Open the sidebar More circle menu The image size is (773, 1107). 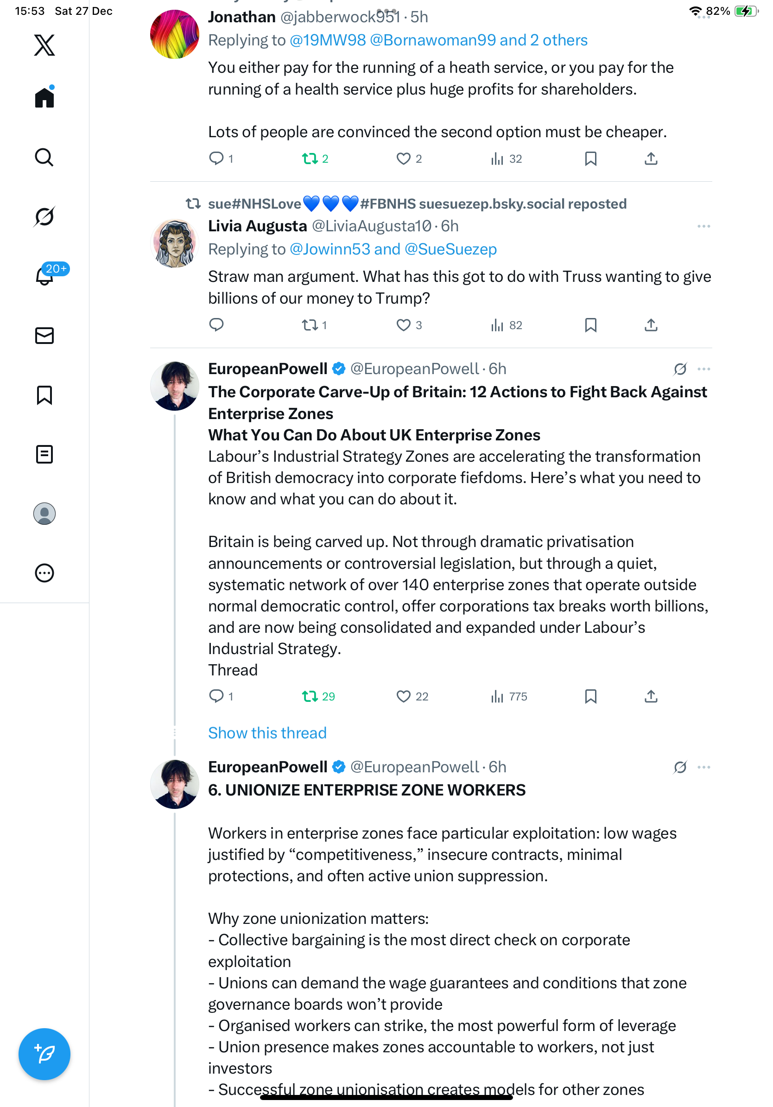click(x=44, y=573)
